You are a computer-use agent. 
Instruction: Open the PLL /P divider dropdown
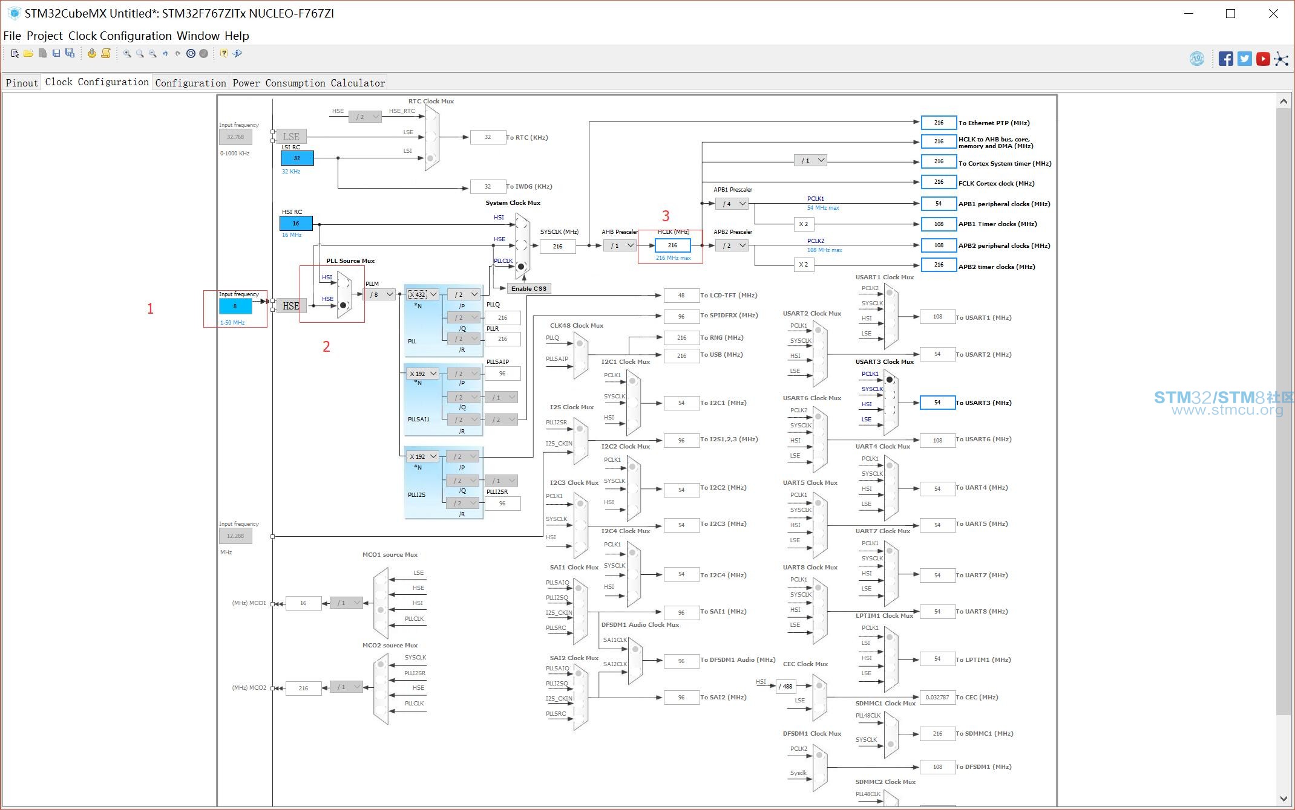click(464, 294)
